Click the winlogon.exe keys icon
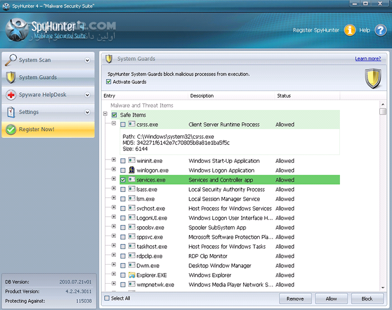The height and width of the screenshot is (310, 392). click(x=132, y=170)
